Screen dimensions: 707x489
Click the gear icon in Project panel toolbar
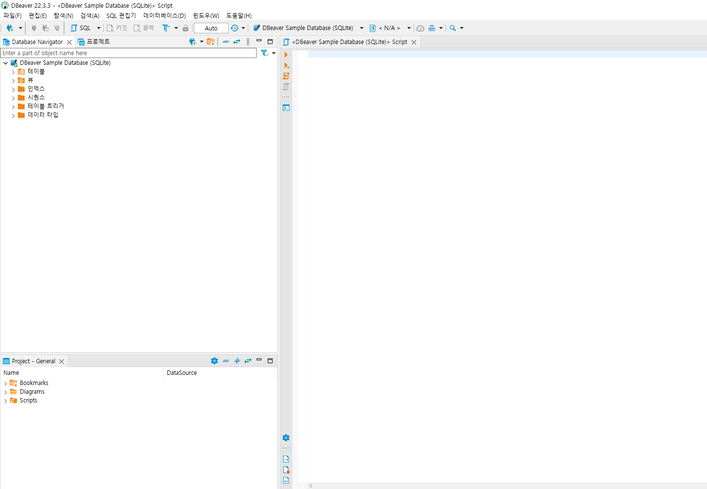pyautogui.click(x=215, y=361)
